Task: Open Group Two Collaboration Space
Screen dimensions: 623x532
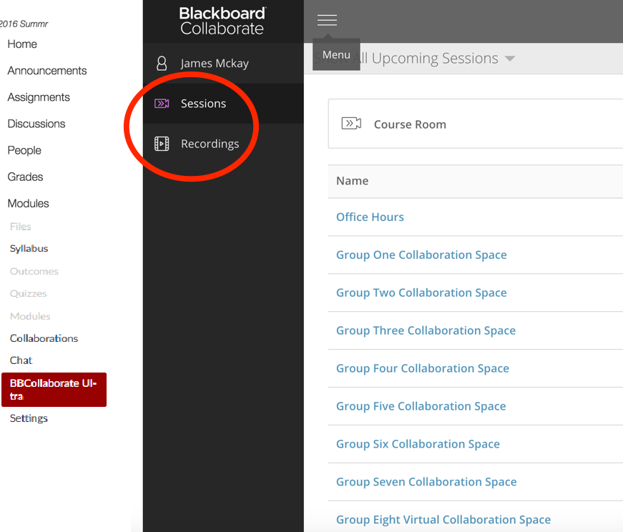Action: [421, 292]
